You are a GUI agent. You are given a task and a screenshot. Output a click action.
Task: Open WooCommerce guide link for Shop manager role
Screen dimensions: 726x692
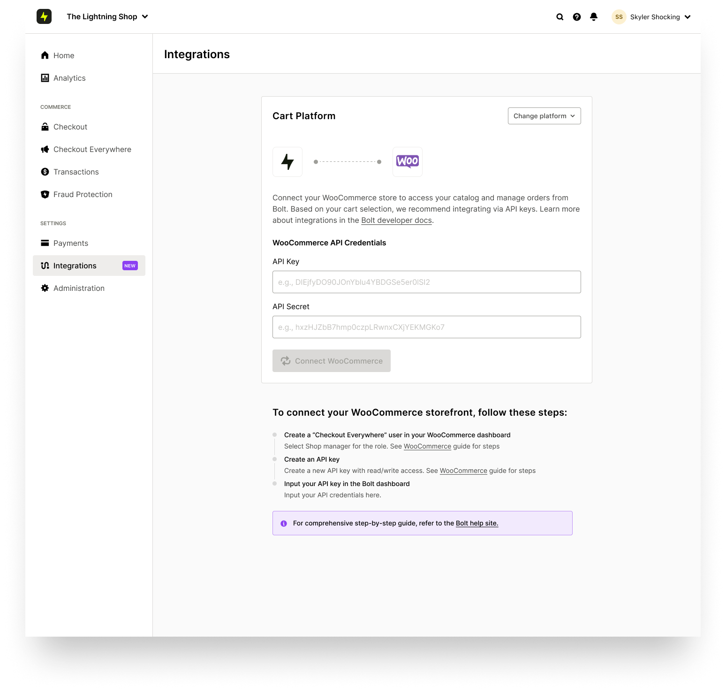(x=427, y=446)
